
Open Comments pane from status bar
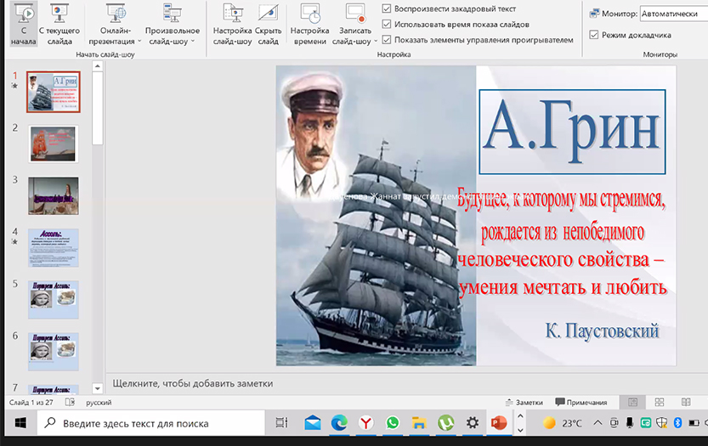click(x=581, y=402)
